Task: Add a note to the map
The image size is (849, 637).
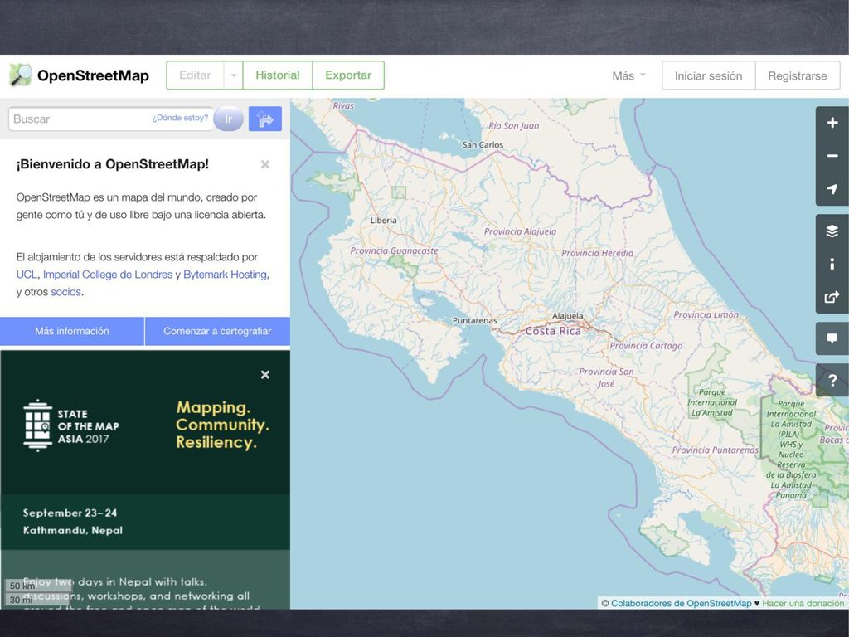Action: (832, 339)
